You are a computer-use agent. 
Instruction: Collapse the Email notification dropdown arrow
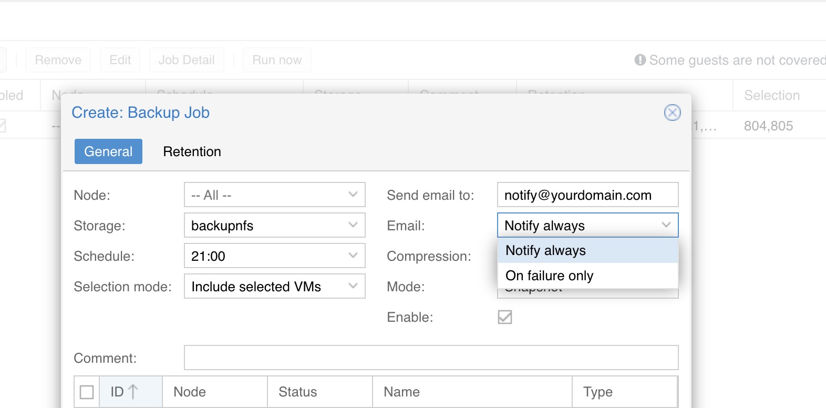point(666,226)
